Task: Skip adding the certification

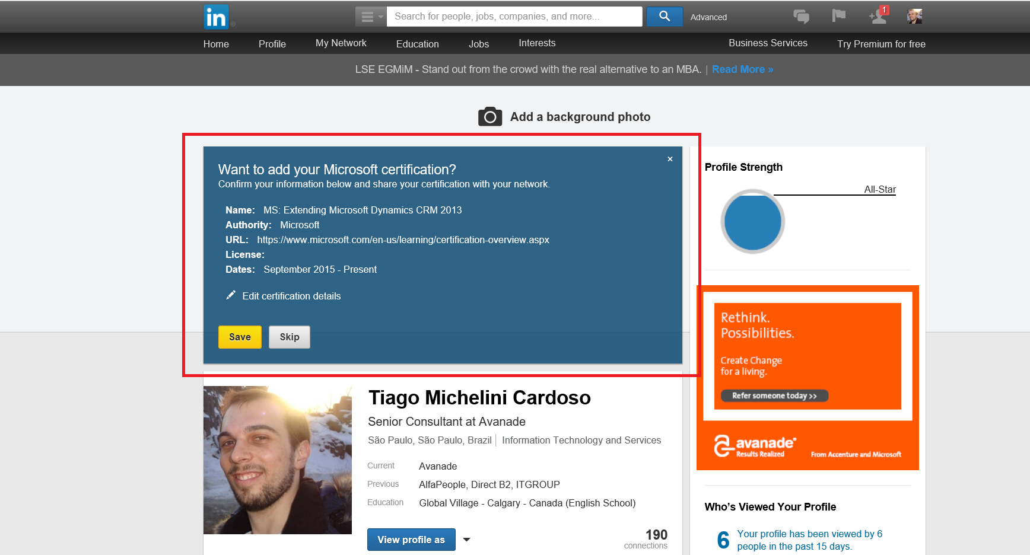Action: 289,337
